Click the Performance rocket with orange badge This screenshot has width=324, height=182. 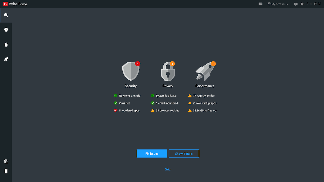205,71
